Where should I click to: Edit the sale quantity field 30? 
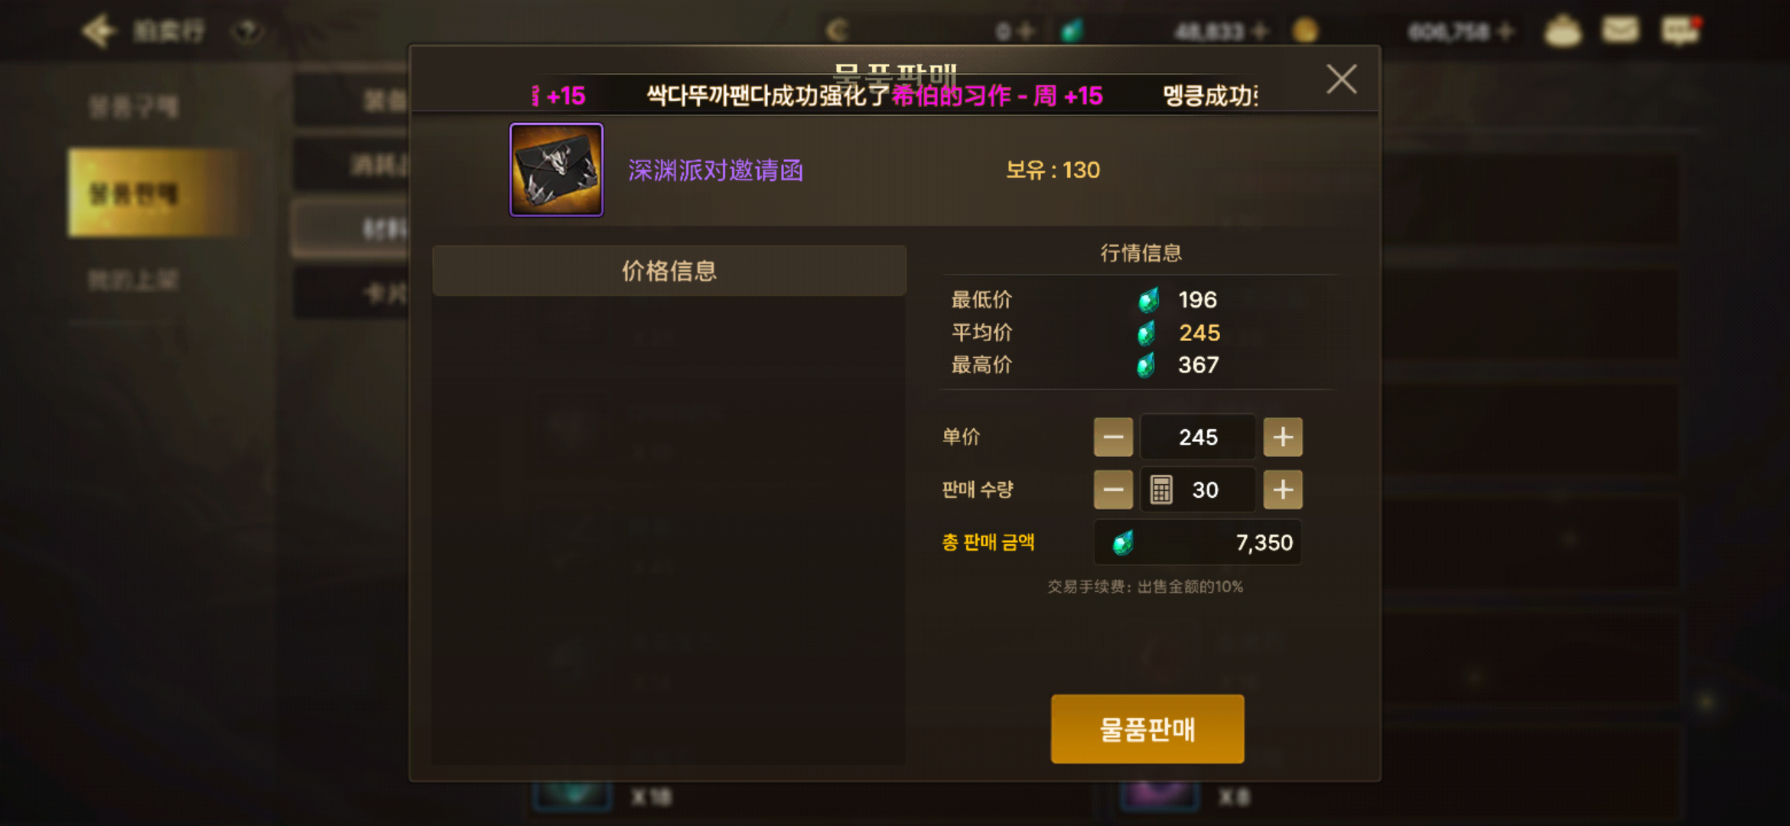(1198, 489)
